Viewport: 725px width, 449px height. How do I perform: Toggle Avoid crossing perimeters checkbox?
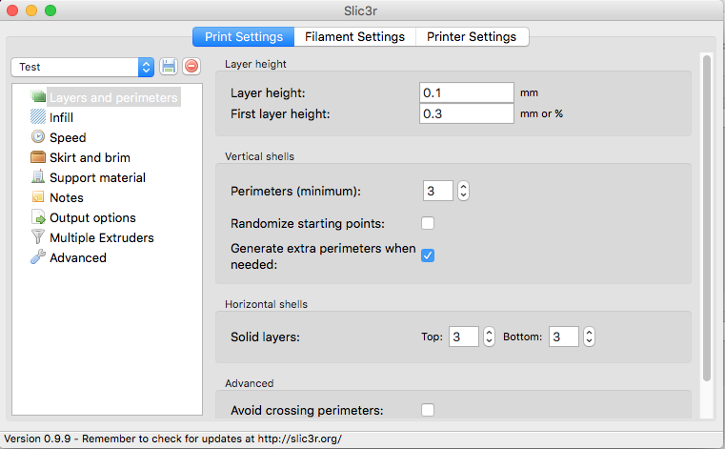428,410
